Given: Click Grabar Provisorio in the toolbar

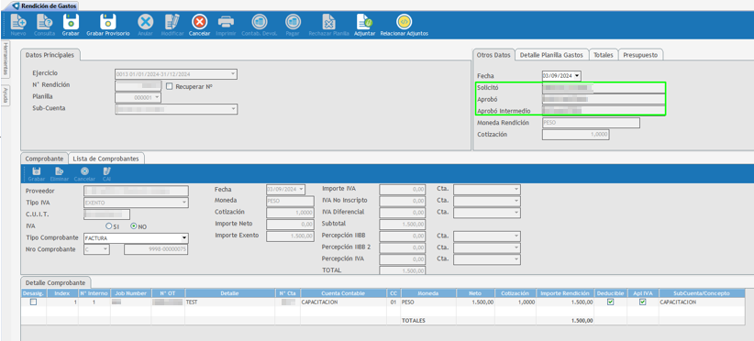Looking at the screenshot, I should click(x=107, y=22).
